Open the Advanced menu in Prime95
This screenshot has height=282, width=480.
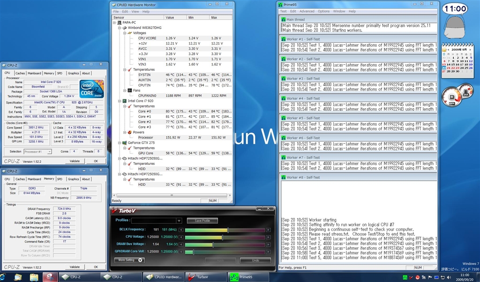[x=307, y=11]
